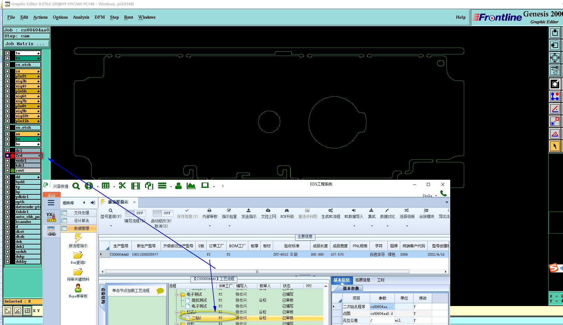Toggle the 编写流程 OFF switch

pos(135,213)
